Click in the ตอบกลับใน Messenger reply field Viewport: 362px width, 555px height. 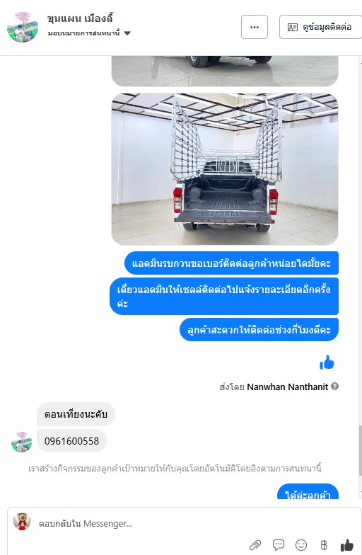141,524
